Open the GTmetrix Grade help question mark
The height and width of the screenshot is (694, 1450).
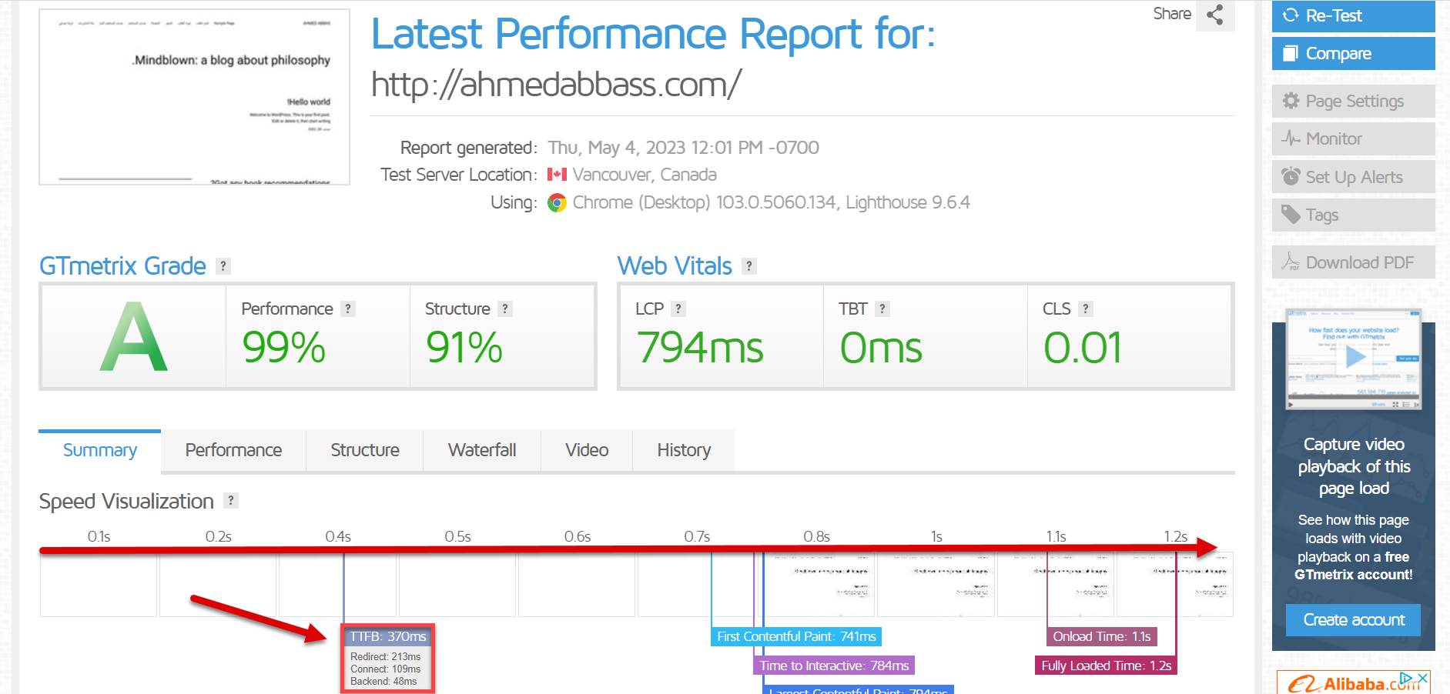[223, 266]
